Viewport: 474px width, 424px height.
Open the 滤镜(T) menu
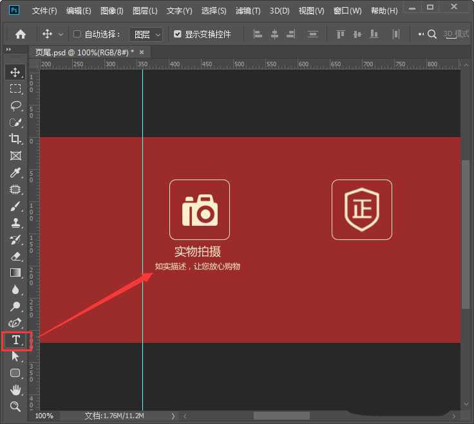click(x=248, y=11)
